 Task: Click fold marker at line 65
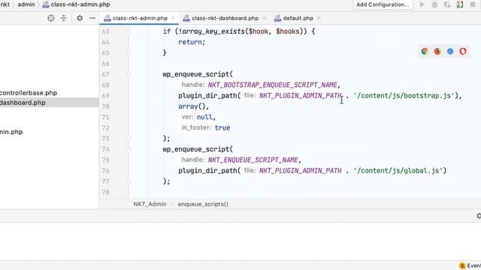pos(129,53)
